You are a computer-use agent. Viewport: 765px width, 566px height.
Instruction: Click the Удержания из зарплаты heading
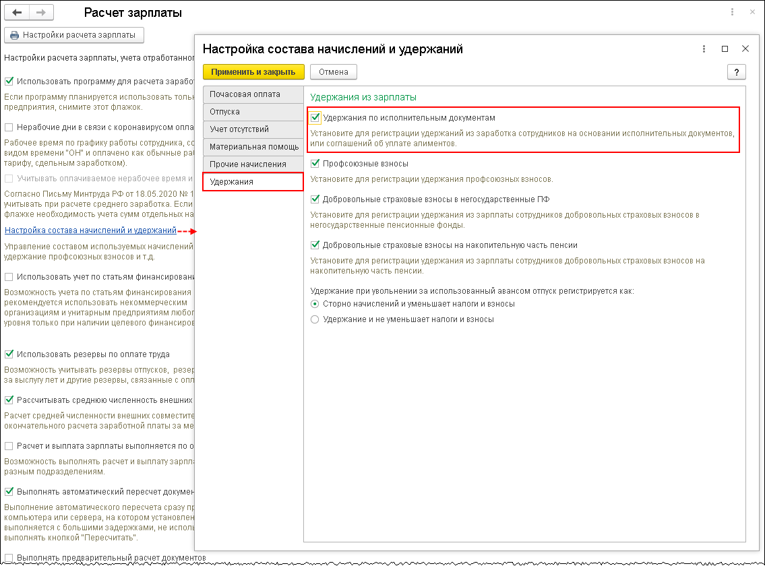(x=363, y=97)
